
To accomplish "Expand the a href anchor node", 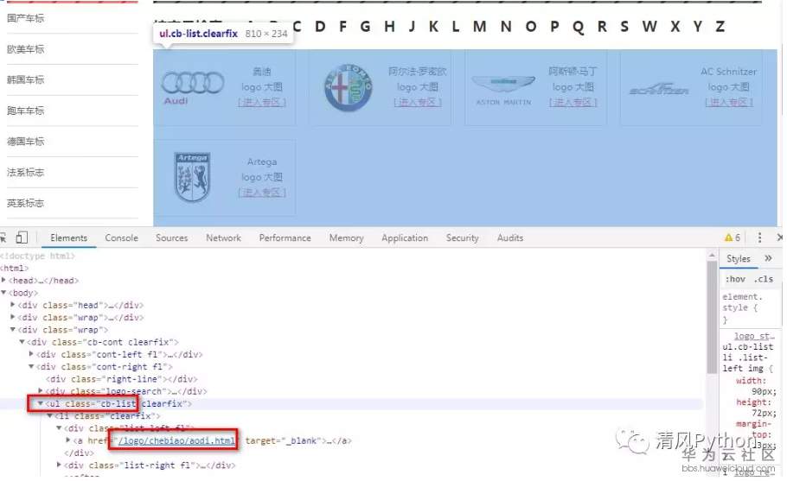I will pos(68,440).
